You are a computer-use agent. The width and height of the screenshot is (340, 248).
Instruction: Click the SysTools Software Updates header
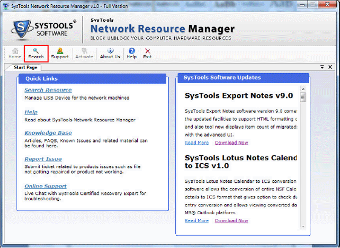pos(243,78)
